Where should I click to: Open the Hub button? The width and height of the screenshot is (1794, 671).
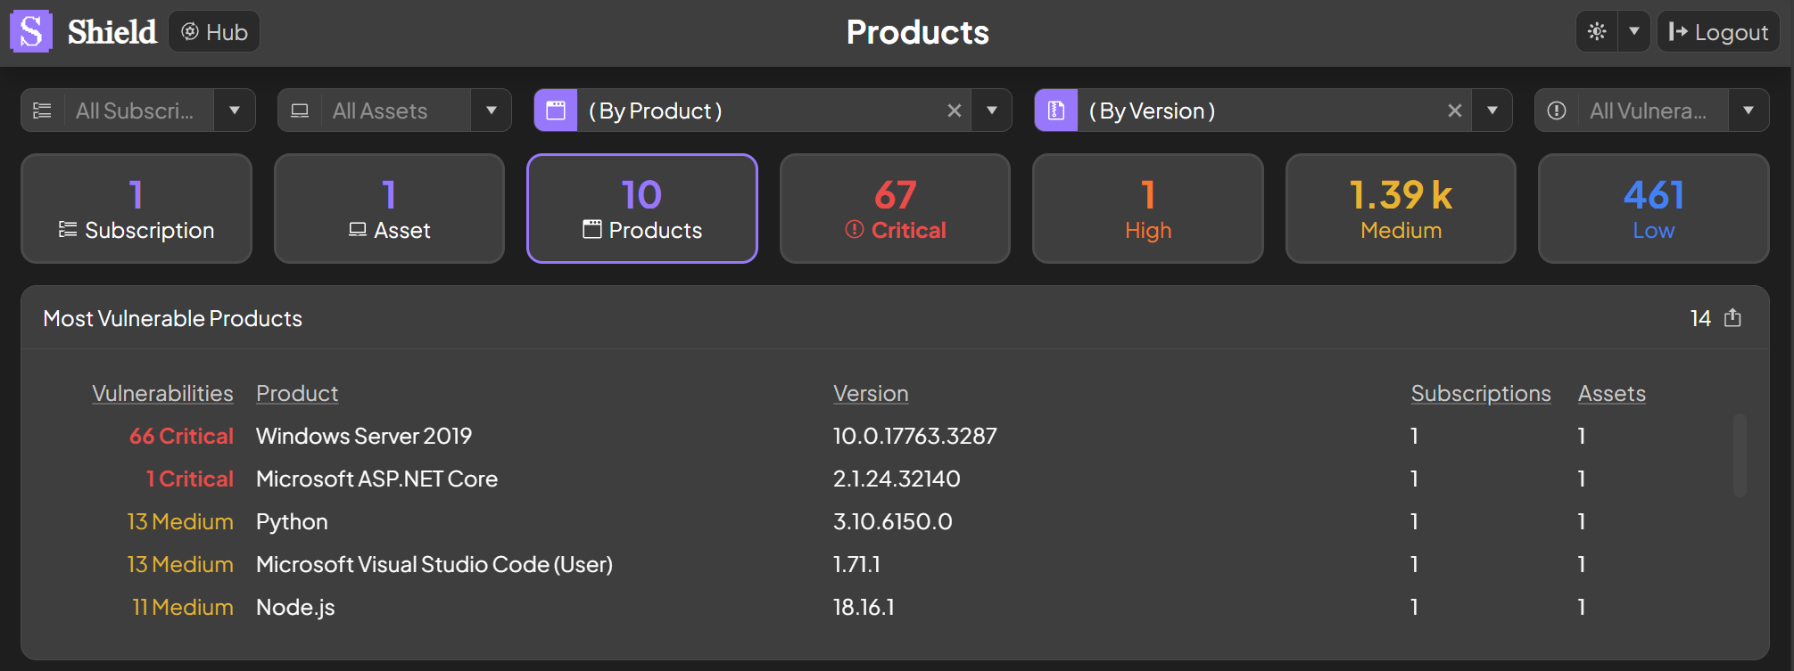point(214,32)
